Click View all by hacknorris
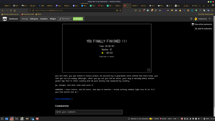This screenshot has width=215, height=121. point(202,24)
